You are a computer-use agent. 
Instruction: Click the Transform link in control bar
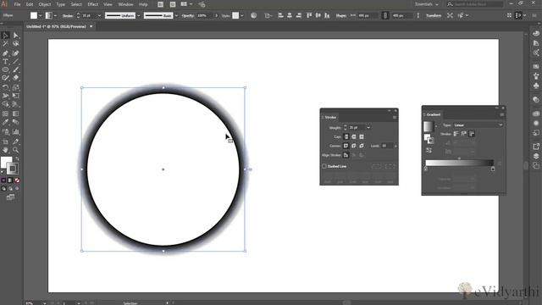point(434,15)
